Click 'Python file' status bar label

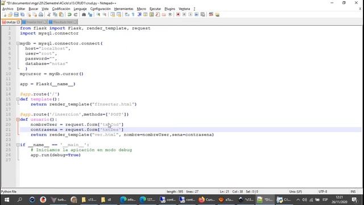click(x=9, y=191)
